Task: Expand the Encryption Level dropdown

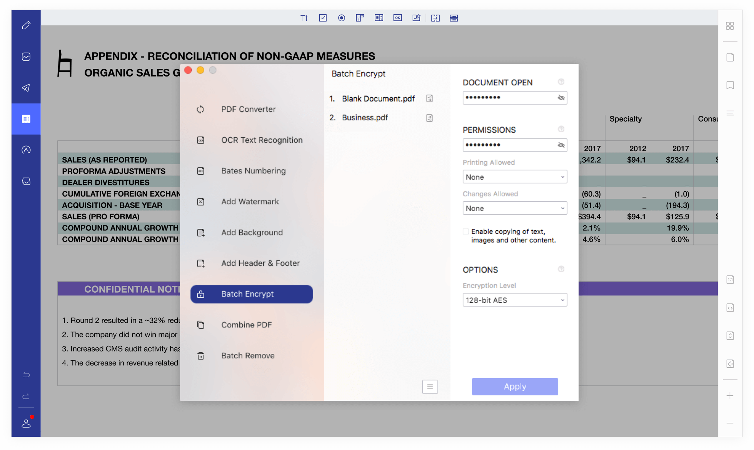Action: (515, 300)
